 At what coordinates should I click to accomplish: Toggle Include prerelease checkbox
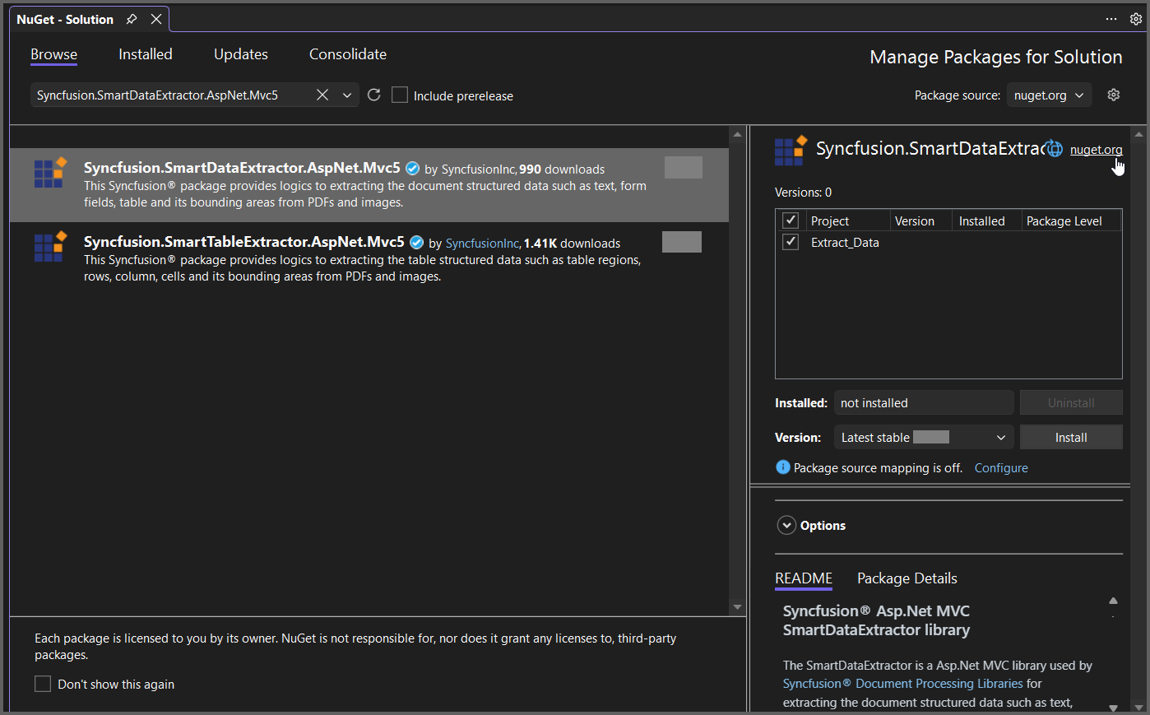(x=400, y=95)
